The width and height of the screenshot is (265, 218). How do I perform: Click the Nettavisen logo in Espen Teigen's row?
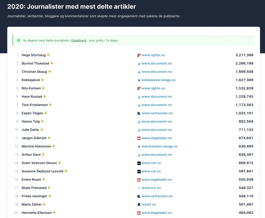point(139,113)
